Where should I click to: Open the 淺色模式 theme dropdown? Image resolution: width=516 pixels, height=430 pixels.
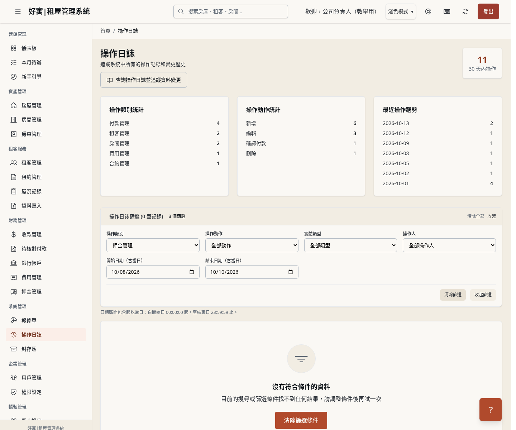tap(401, 11)
